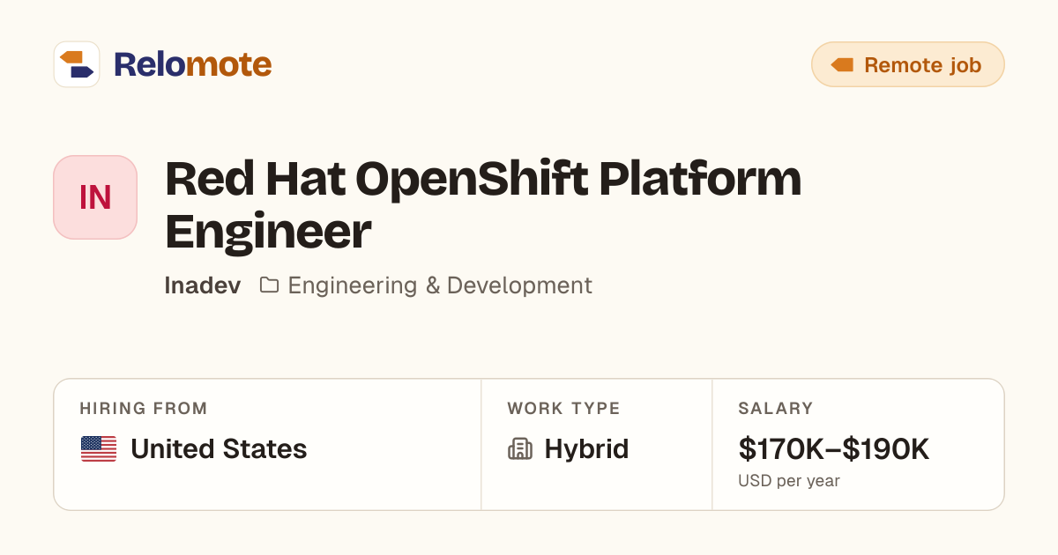Click the tag icon in Remote job badge

(842, 64)
